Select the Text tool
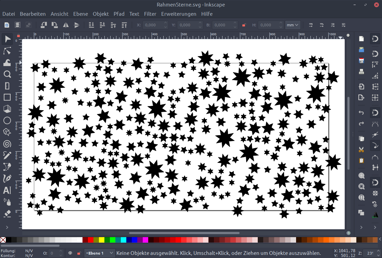The width and height of the screenshot is (382, 258). tap(7, 190)
